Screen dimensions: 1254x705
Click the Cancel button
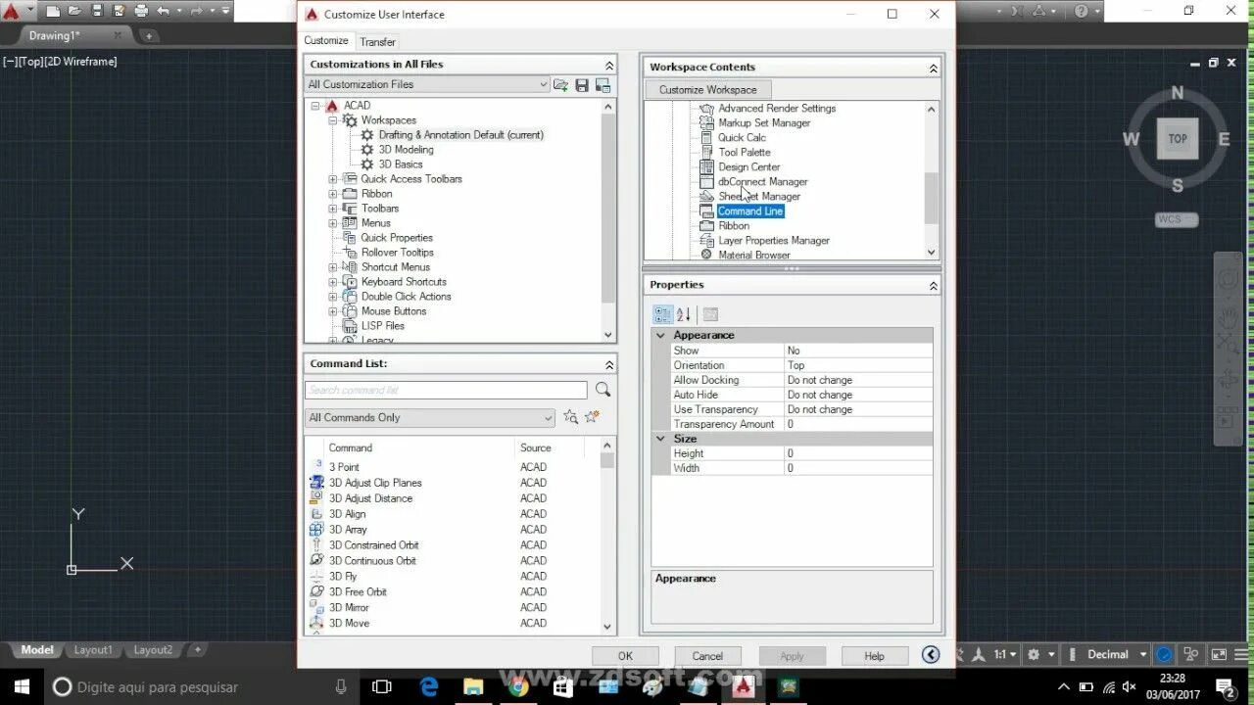[x=707, y=656]
